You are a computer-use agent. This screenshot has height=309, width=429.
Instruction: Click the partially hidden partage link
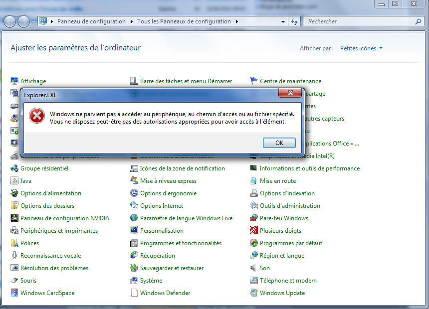click(x=315, y=94)
